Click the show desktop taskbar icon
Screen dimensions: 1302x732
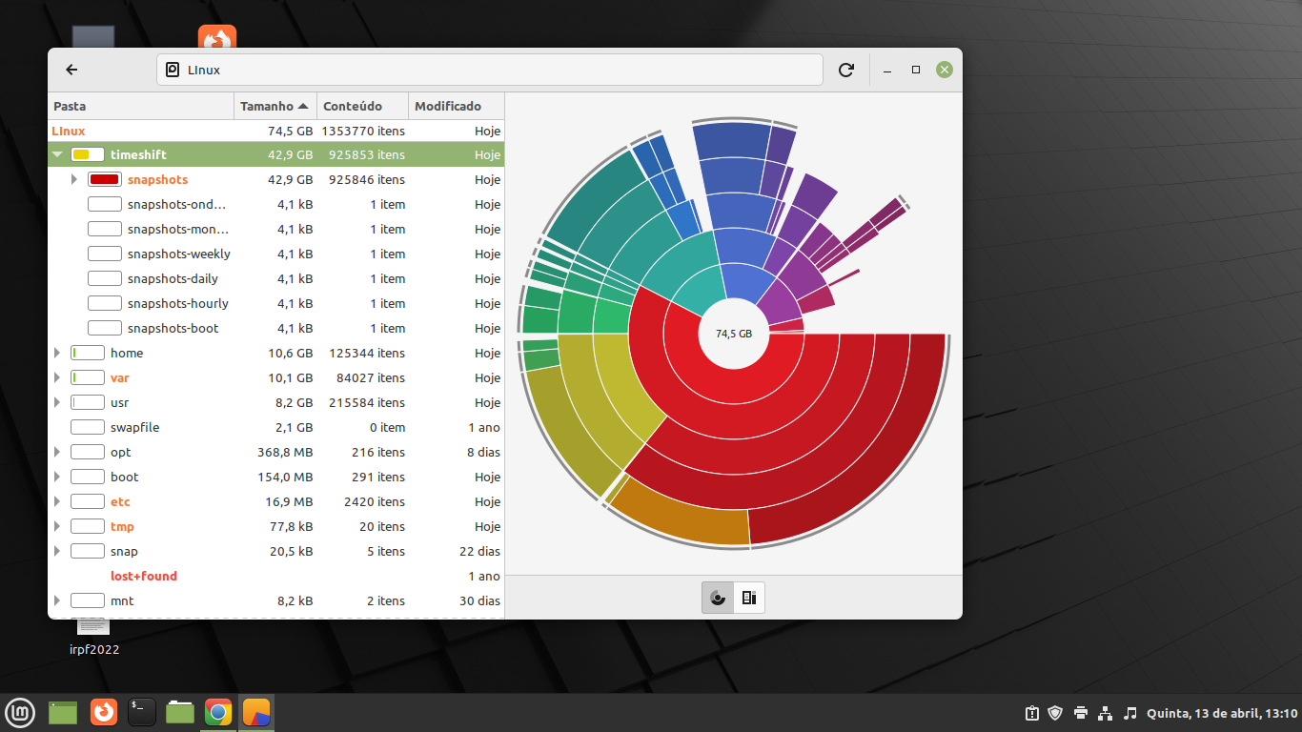point(63,712)
